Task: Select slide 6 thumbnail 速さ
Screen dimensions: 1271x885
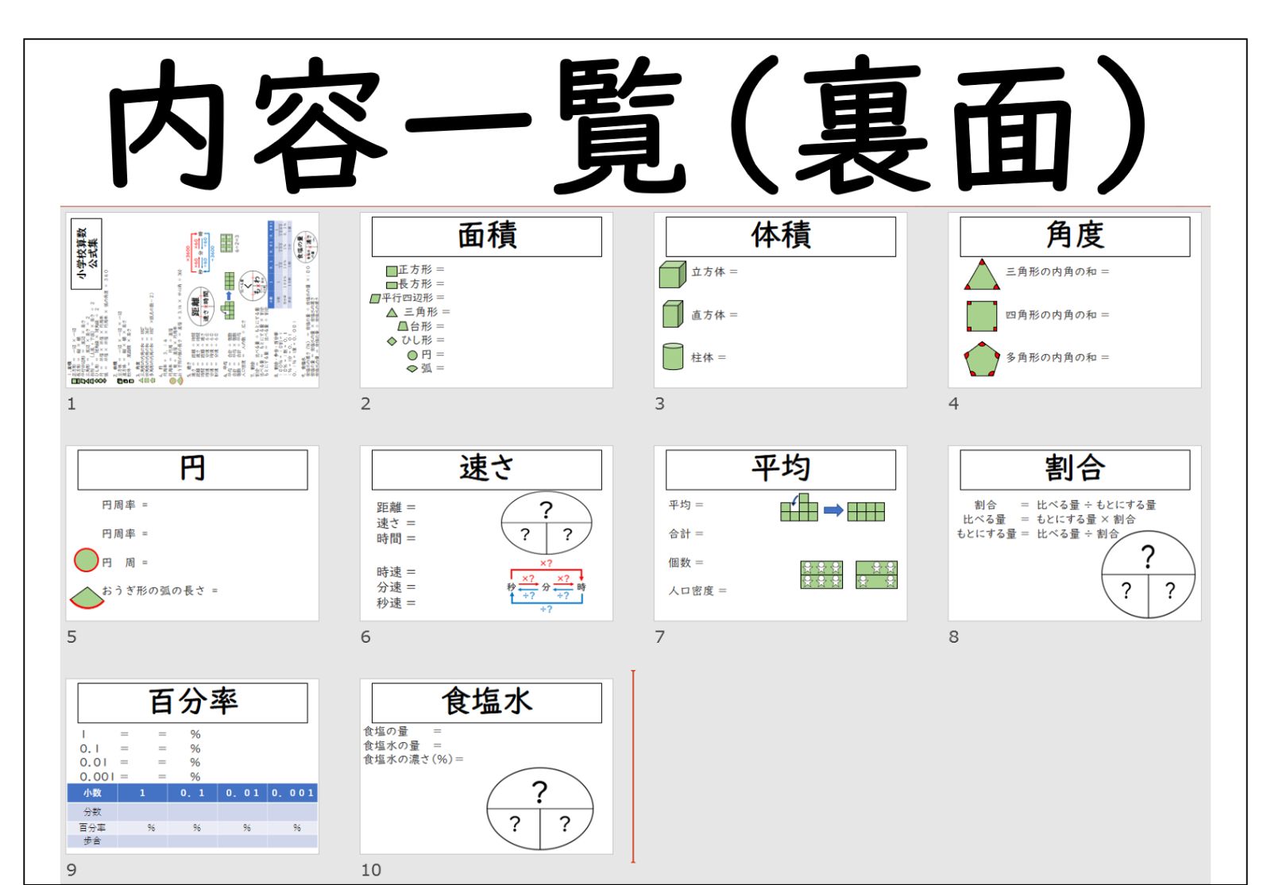Action: (x=486, y=533)
